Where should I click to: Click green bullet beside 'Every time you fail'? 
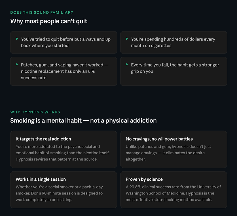point(127,65)
